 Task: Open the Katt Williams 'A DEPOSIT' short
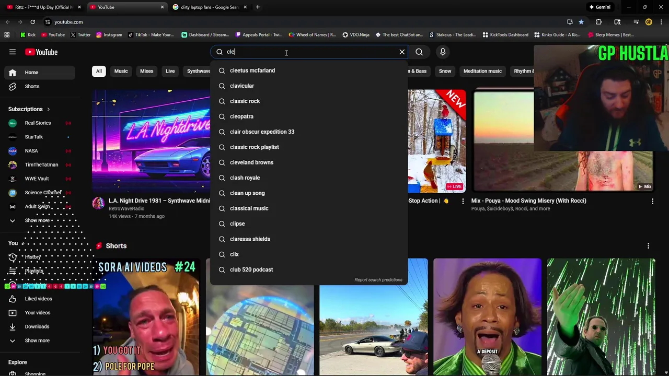pos(487,317)
